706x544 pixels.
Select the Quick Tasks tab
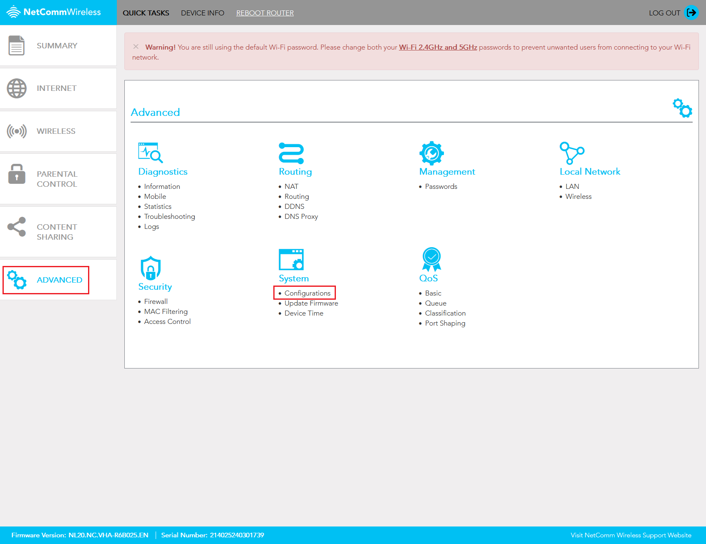coord(146,13)
